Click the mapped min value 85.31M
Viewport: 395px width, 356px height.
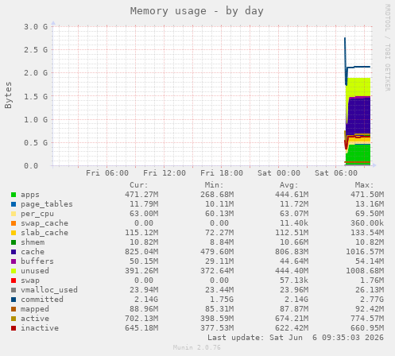click(219, 309)
